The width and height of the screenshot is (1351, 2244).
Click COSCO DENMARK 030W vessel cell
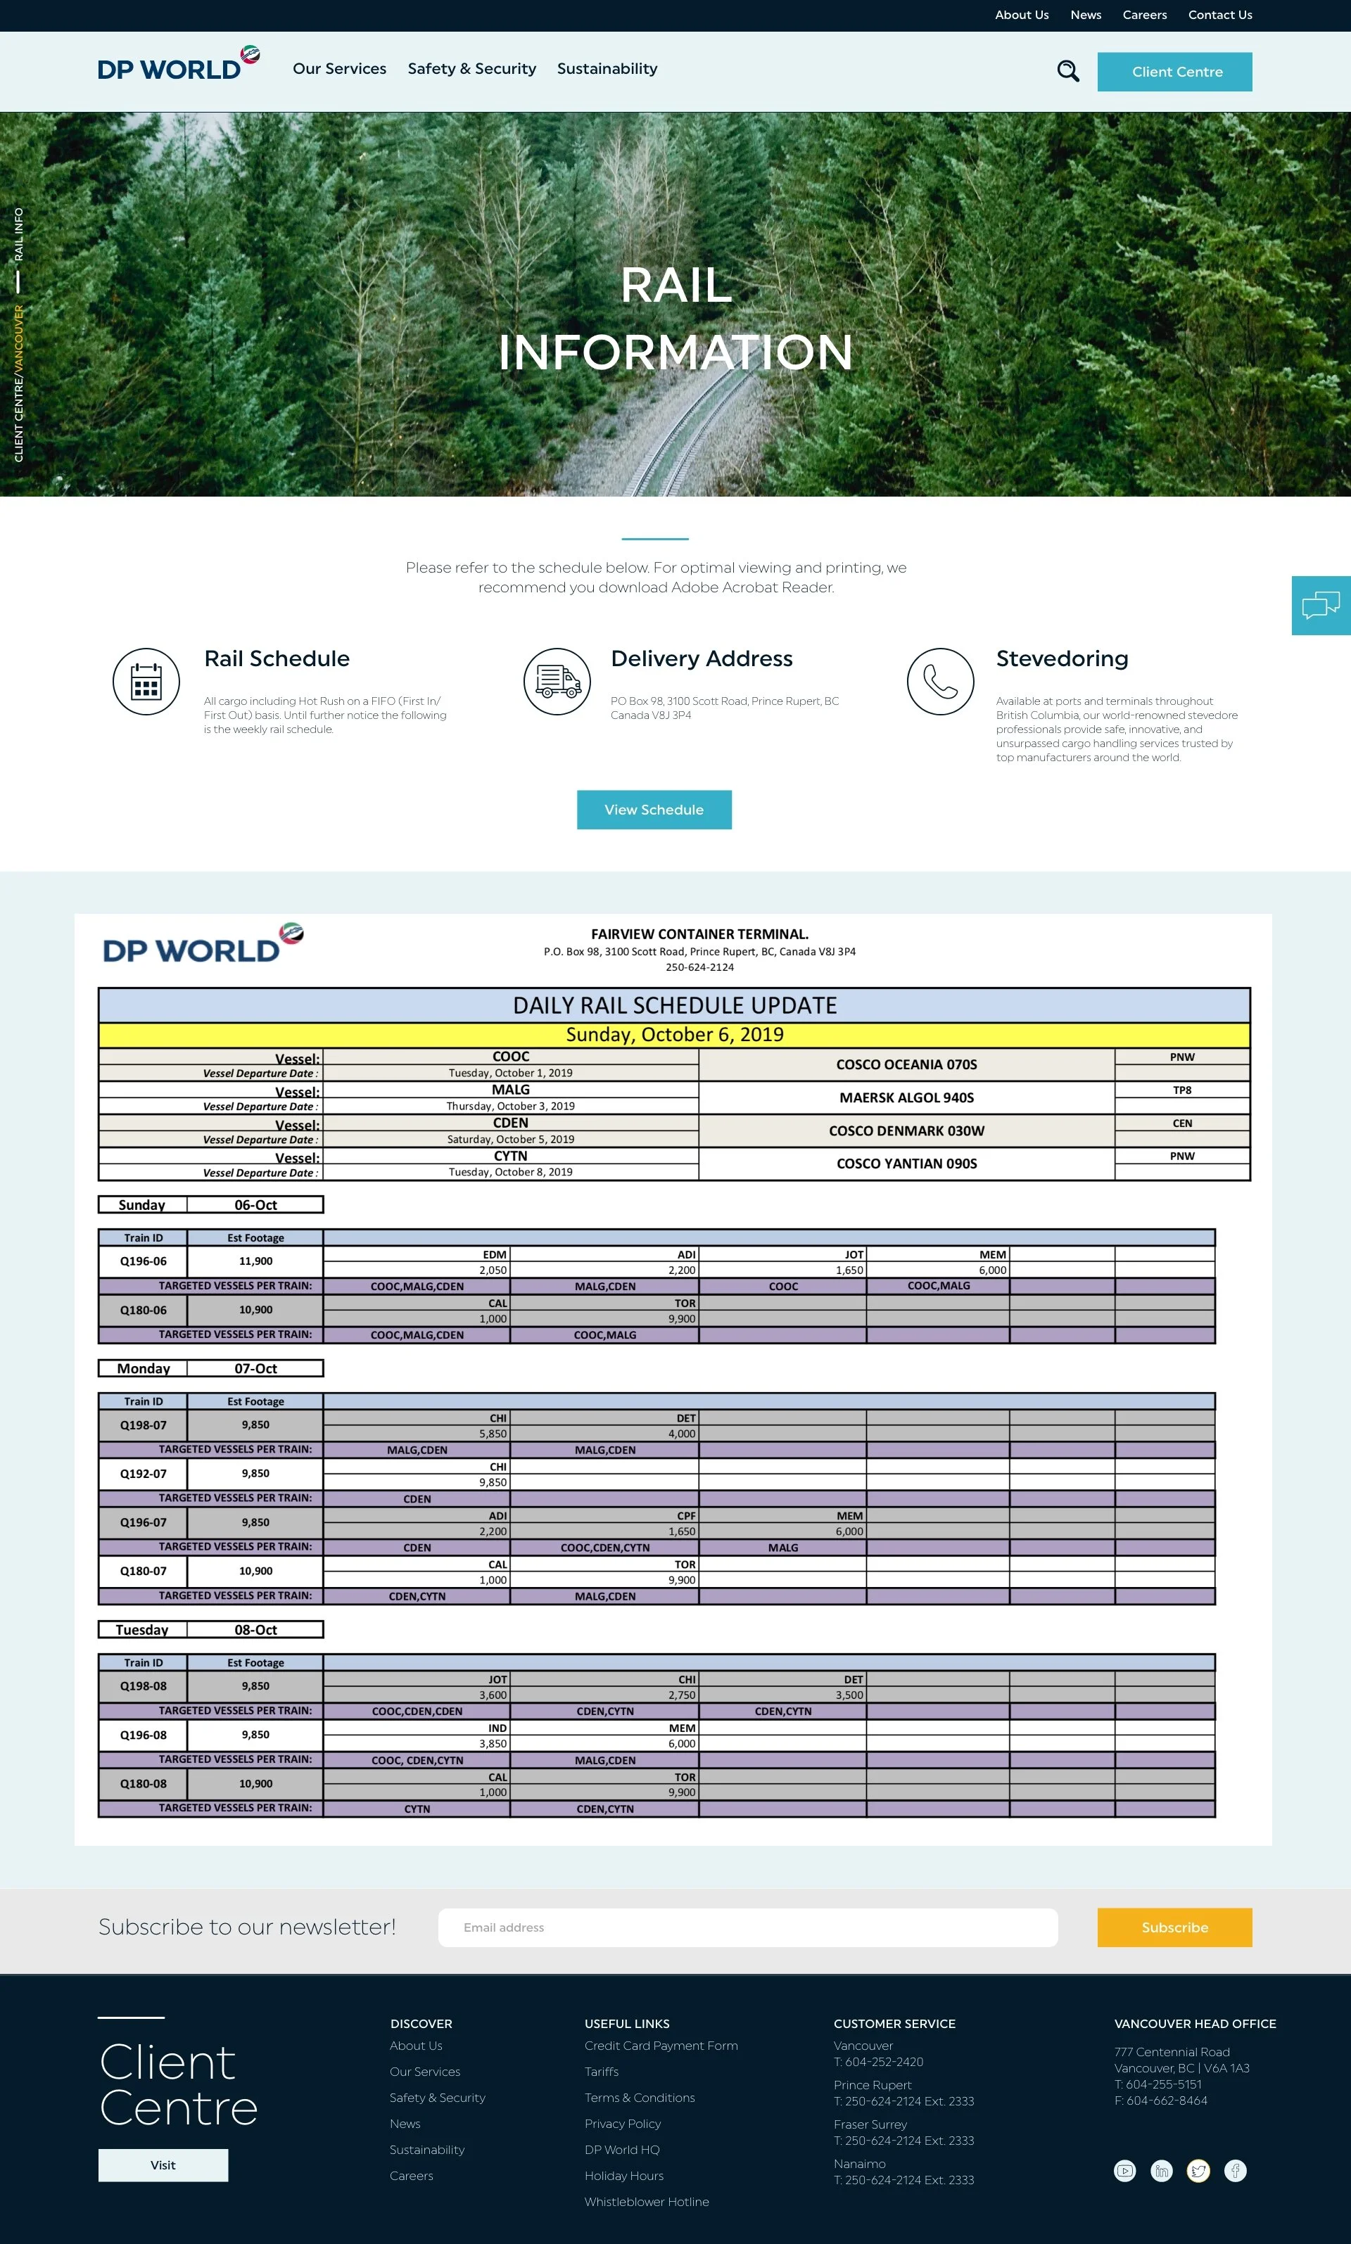tap(907, 1131)
